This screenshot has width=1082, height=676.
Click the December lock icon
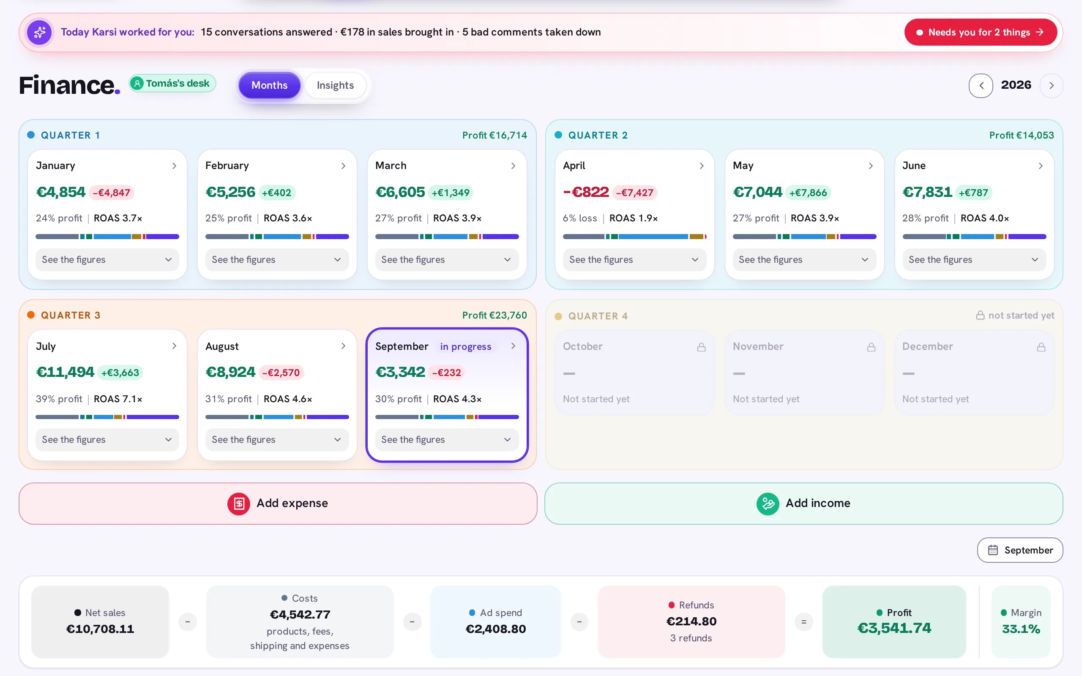point(1041,347)
